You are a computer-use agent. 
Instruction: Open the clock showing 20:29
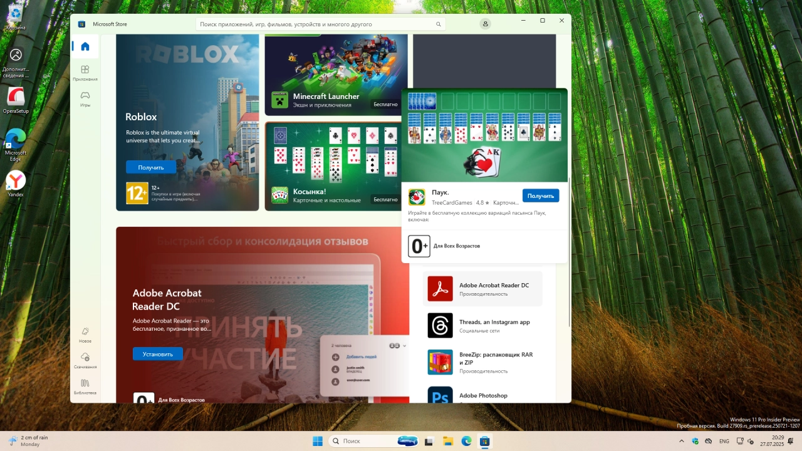pyautogui.click(x=772, y=441)
